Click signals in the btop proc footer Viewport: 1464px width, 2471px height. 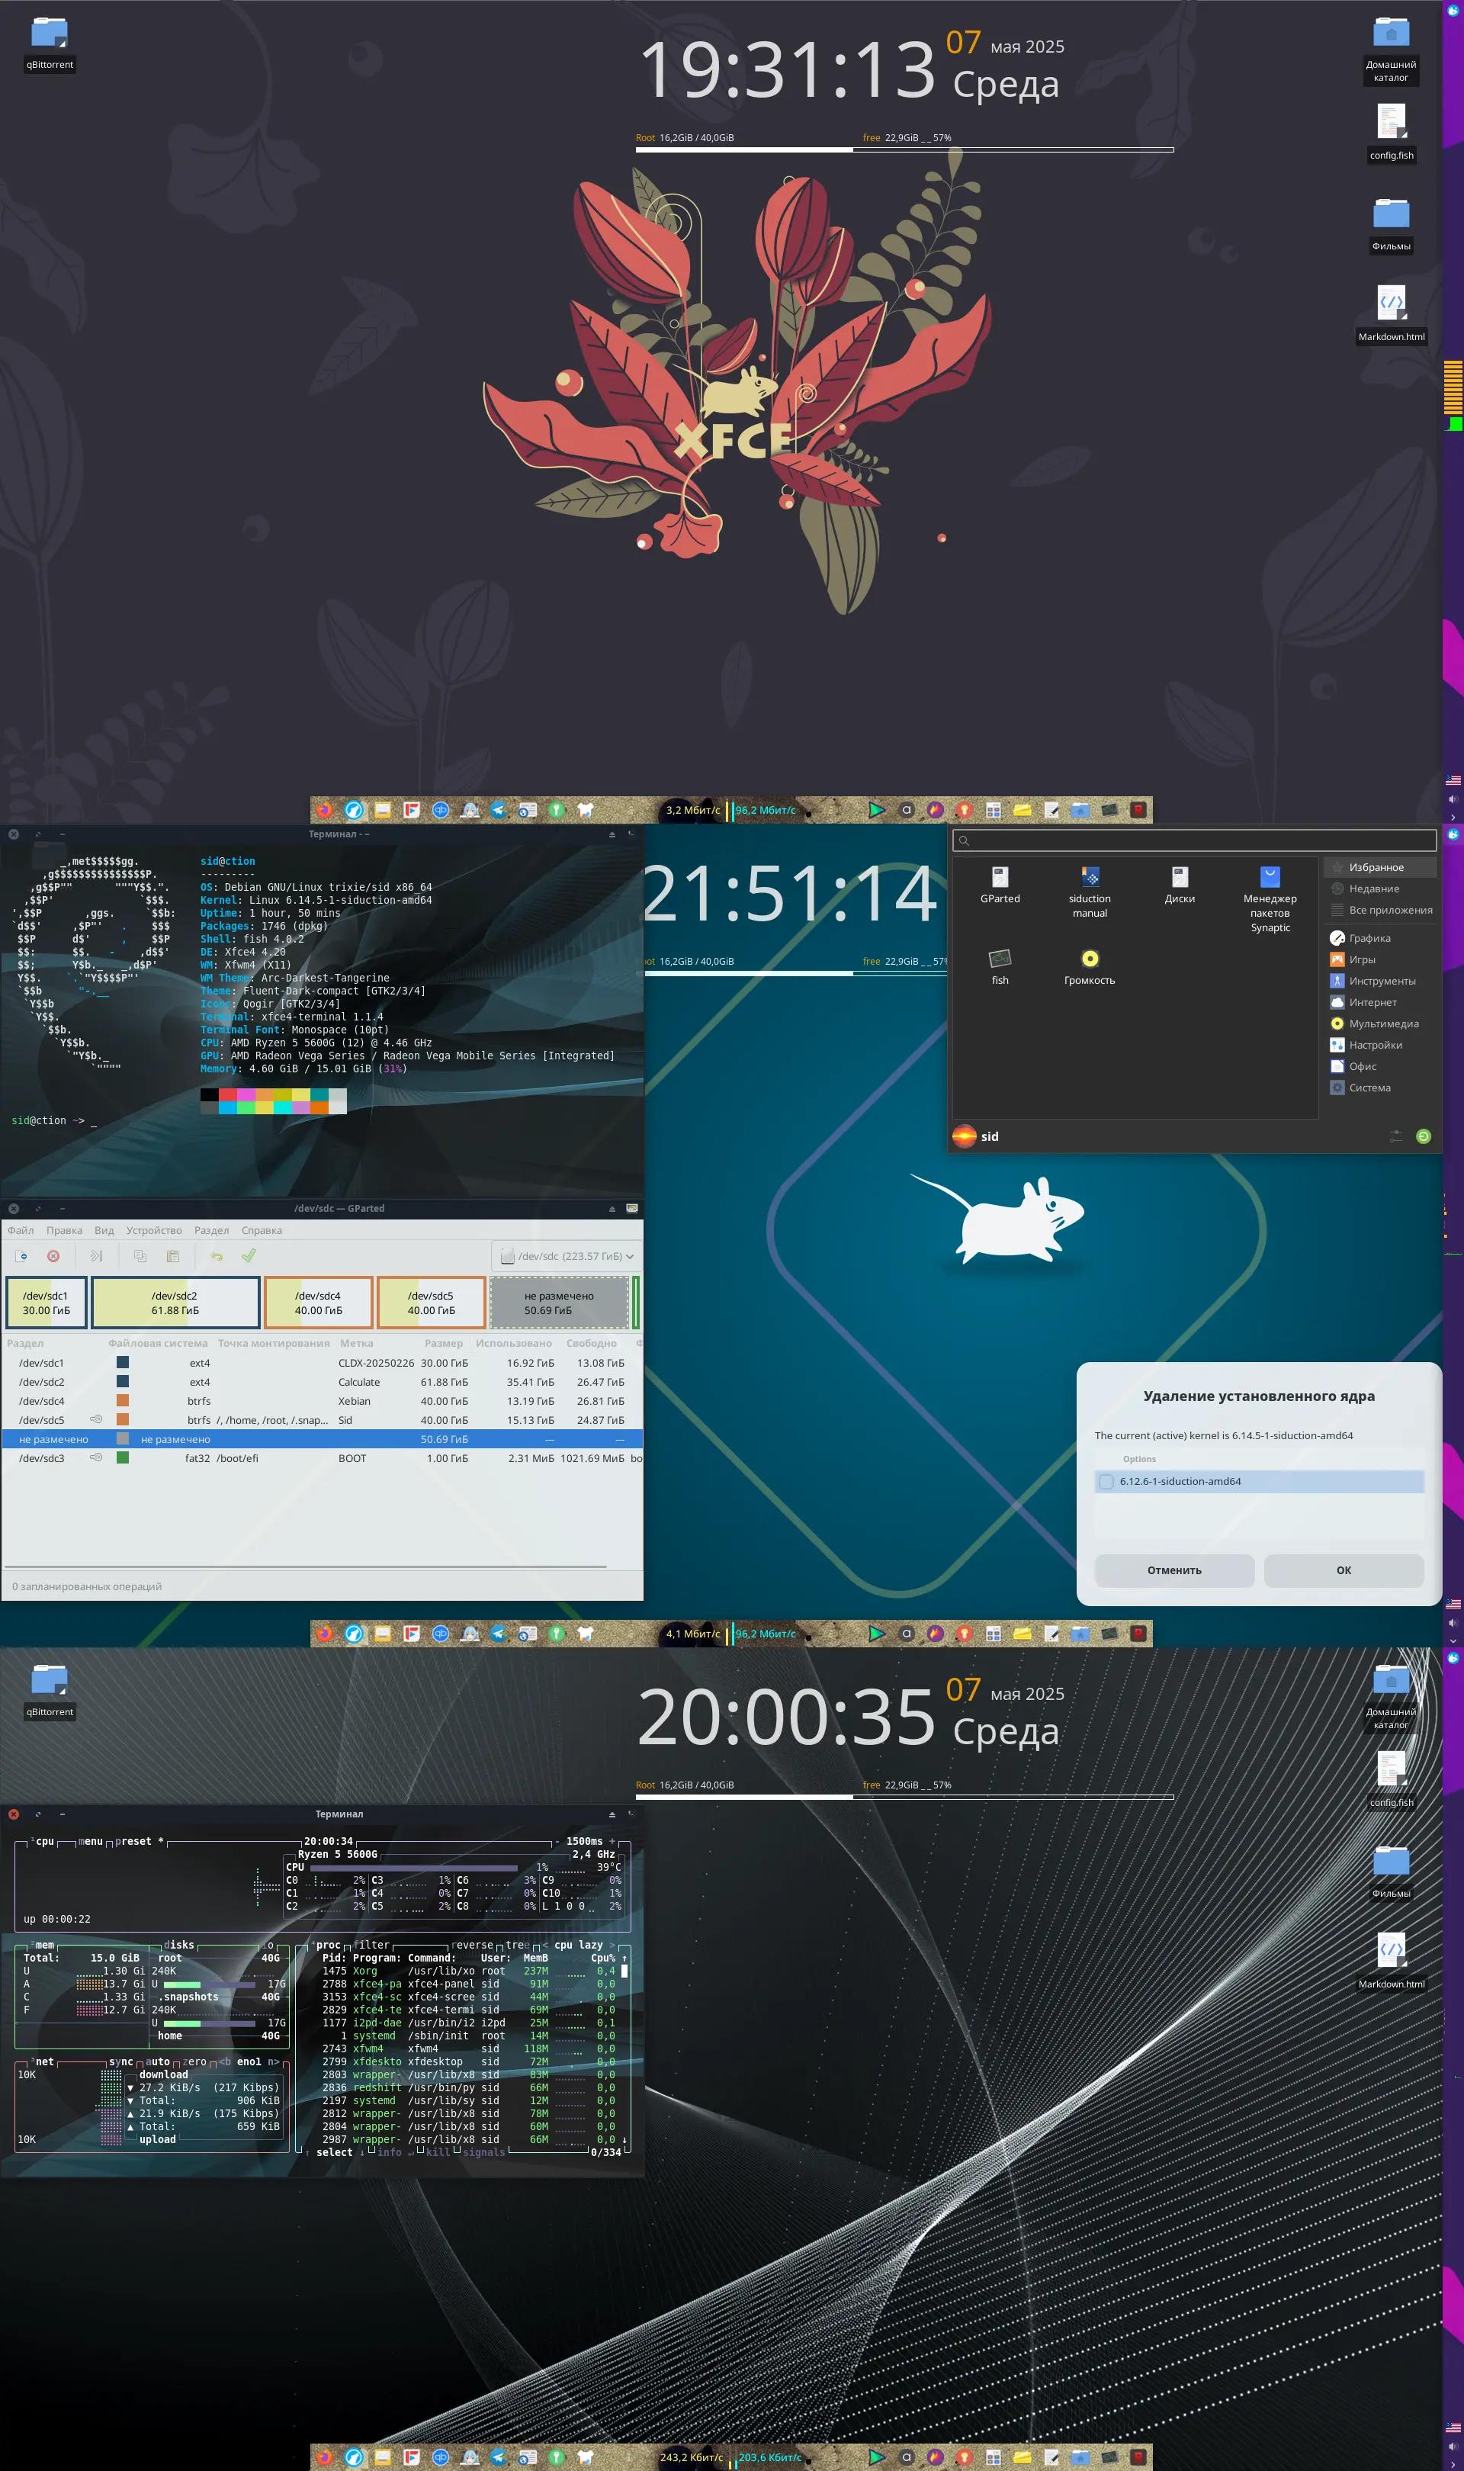483,2152
